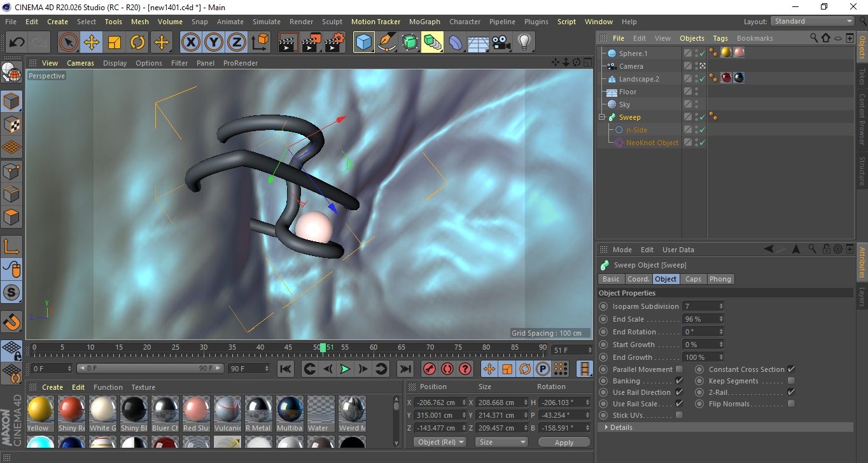
Task: Select the Shiny Red material swatch
Action: coord(71,413)
